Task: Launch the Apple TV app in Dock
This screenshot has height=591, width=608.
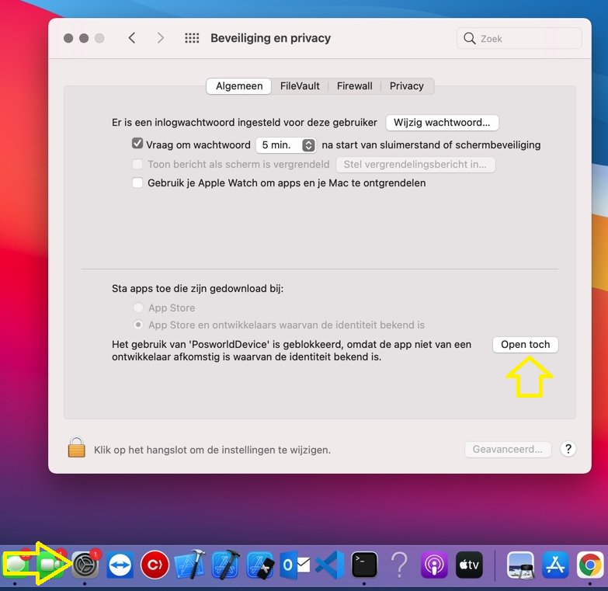Action: pos(469,565)
